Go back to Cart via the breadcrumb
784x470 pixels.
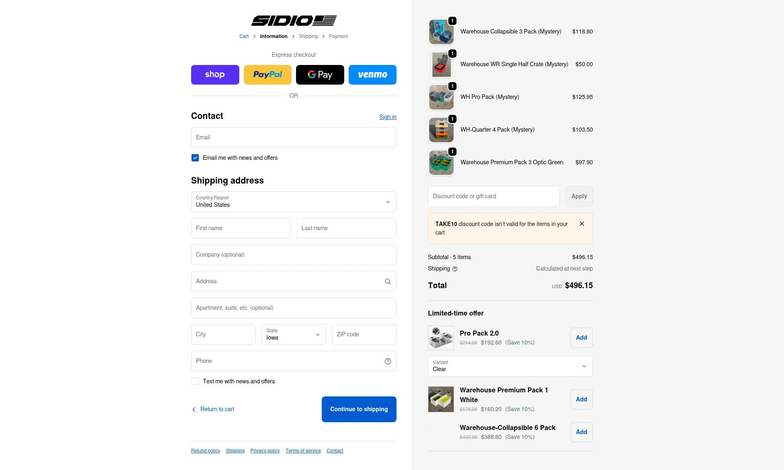[243, 36]
